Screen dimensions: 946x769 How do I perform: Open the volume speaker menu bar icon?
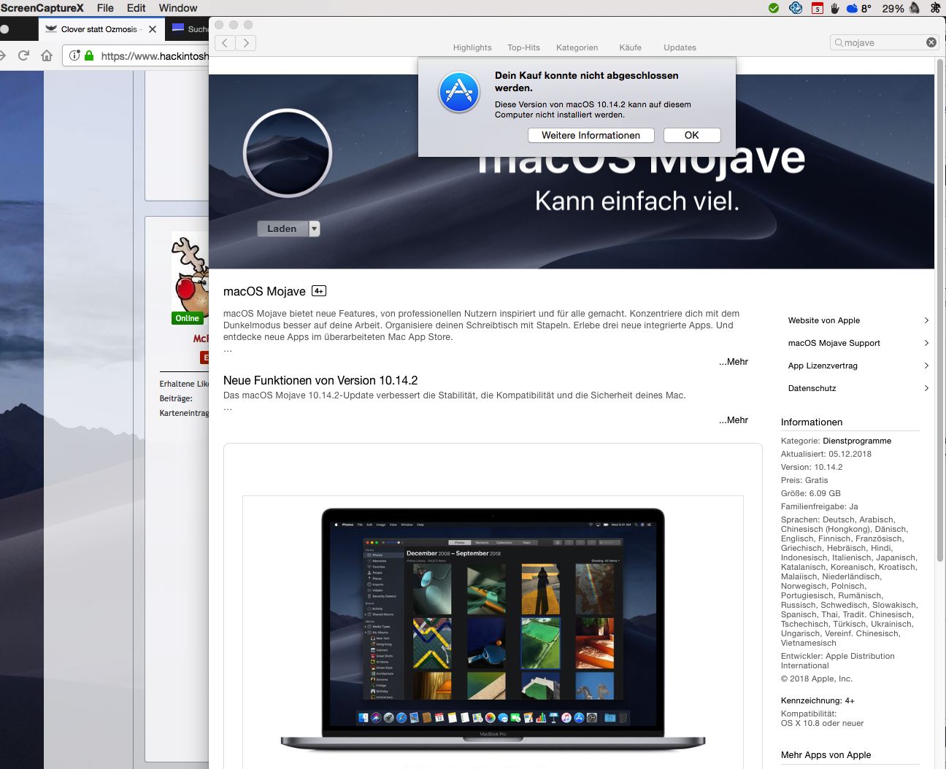[914, 8]
